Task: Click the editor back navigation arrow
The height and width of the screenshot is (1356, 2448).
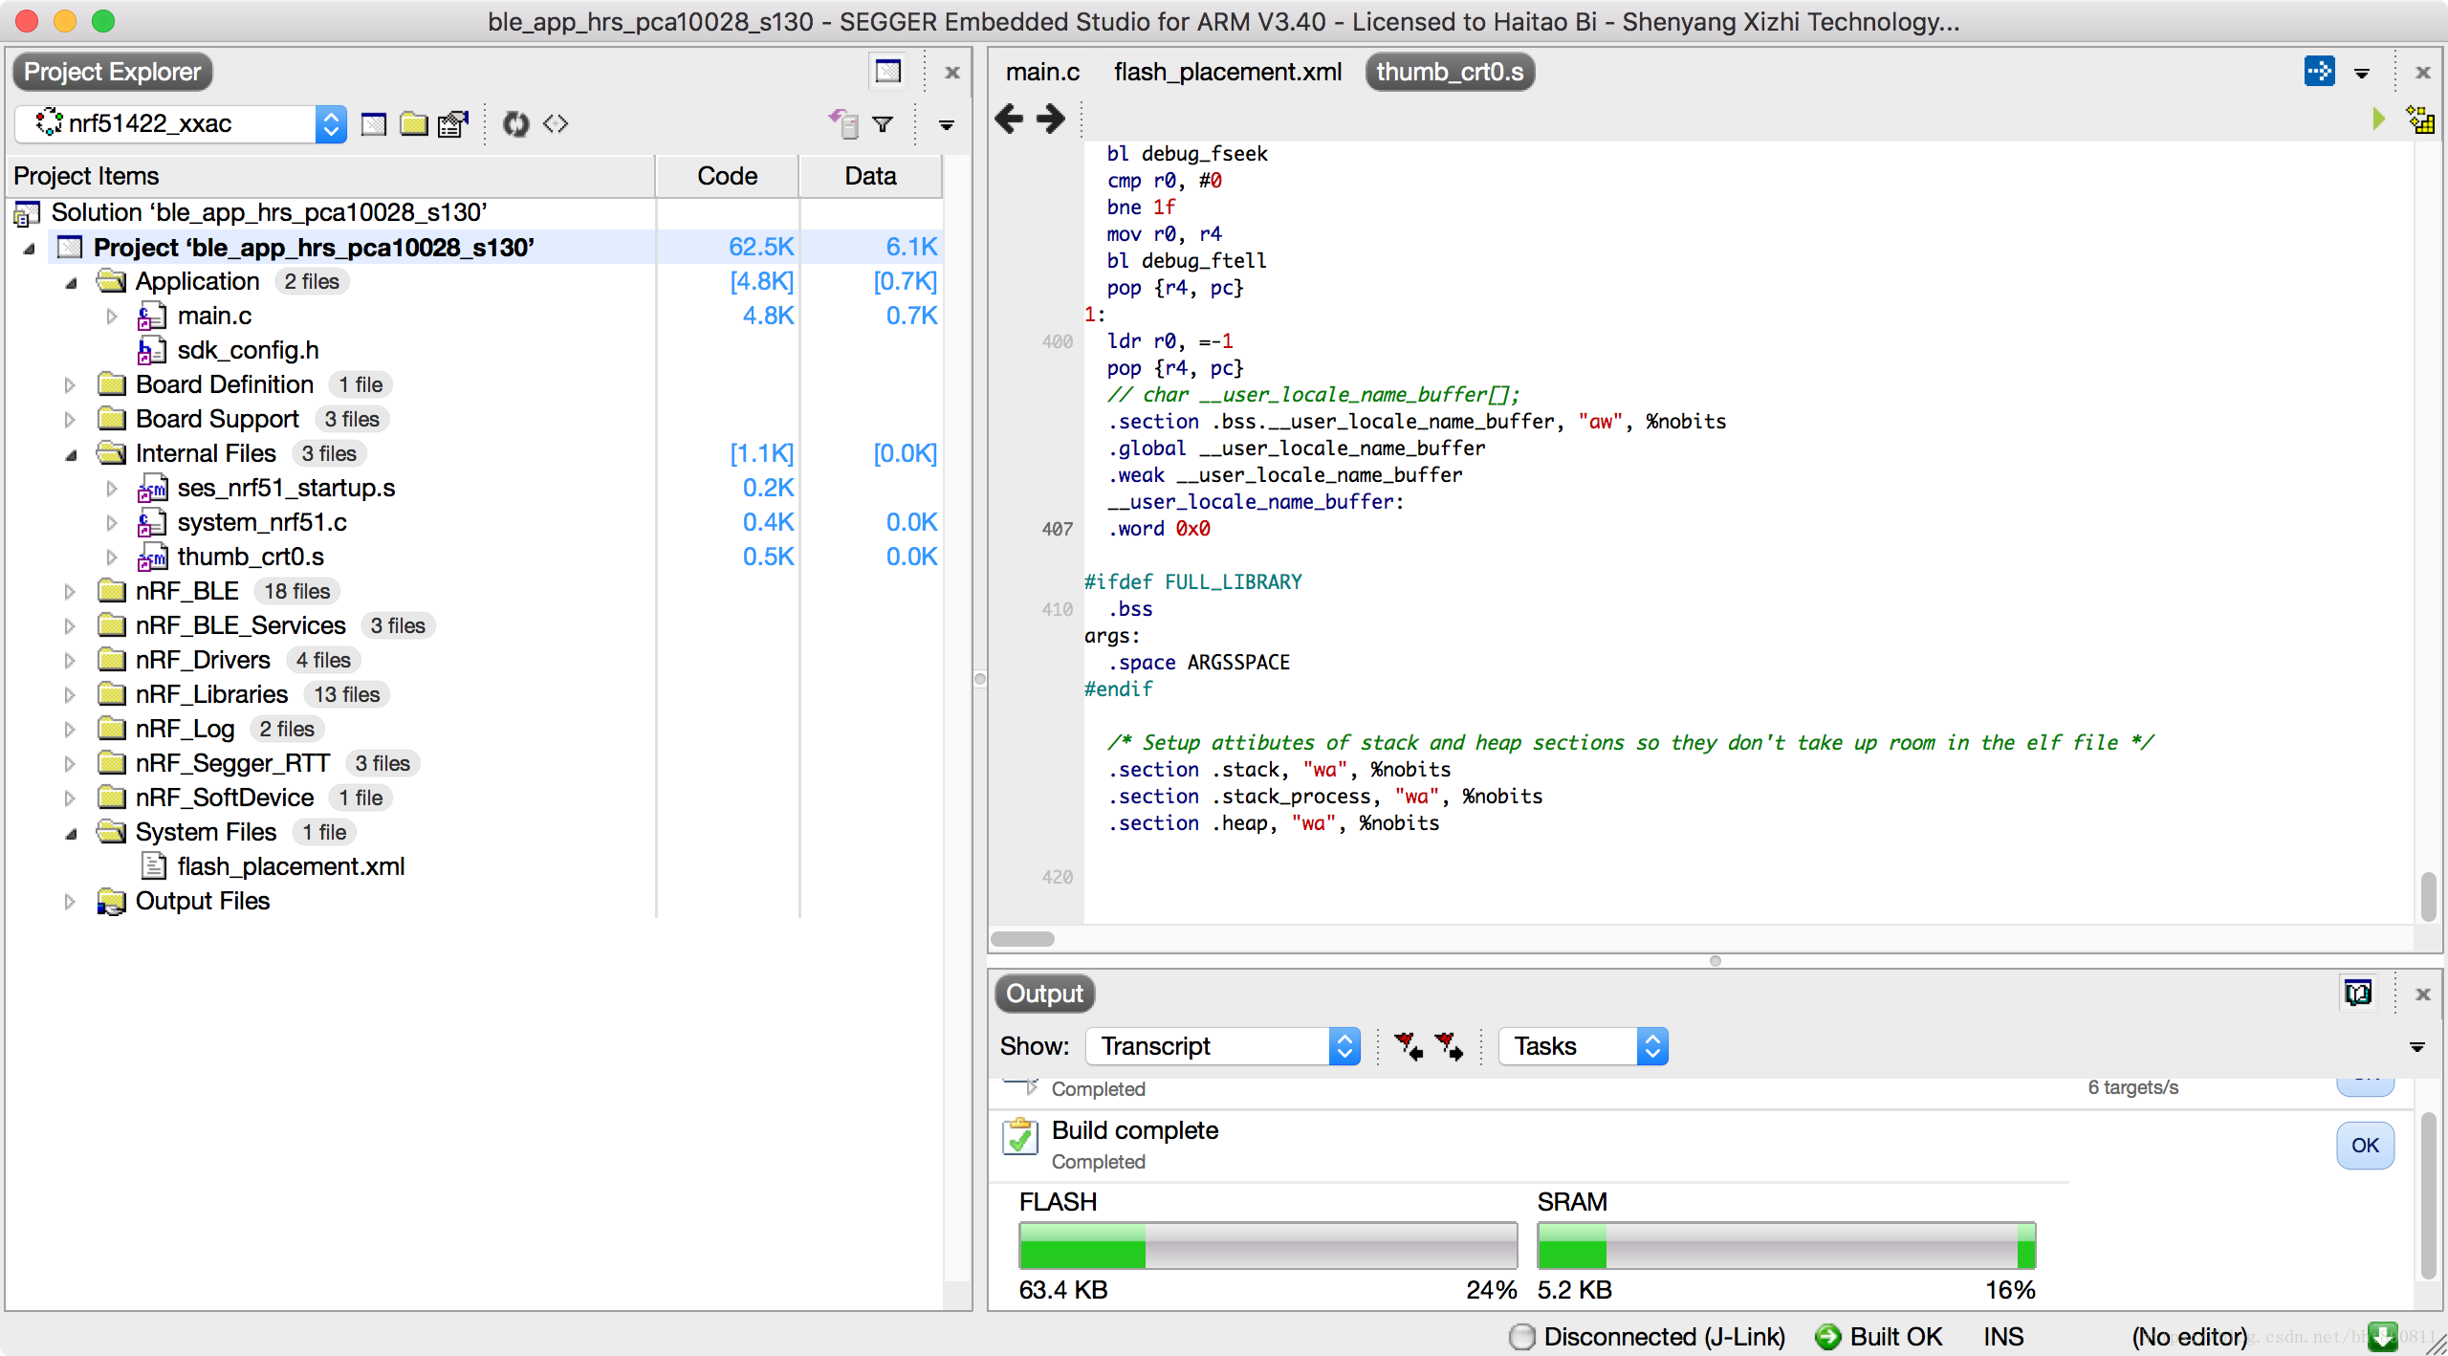Action: coord(1009,120)
